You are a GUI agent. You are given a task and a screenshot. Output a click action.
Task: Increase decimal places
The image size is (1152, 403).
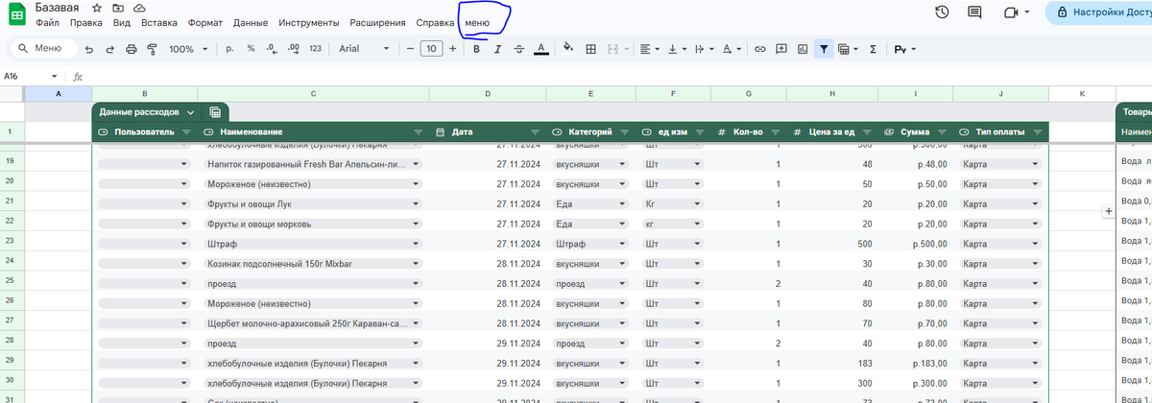point(294,49)
